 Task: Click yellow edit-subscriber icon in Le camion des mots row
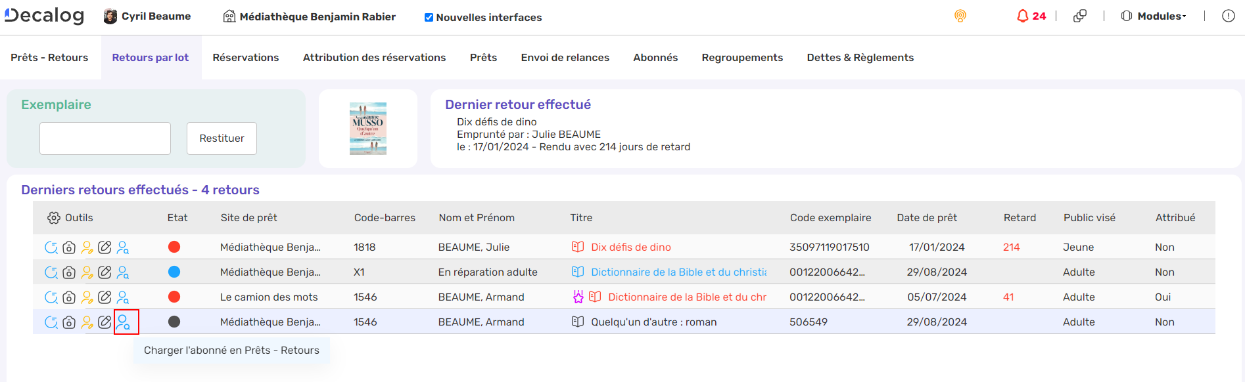click(87, 297)
